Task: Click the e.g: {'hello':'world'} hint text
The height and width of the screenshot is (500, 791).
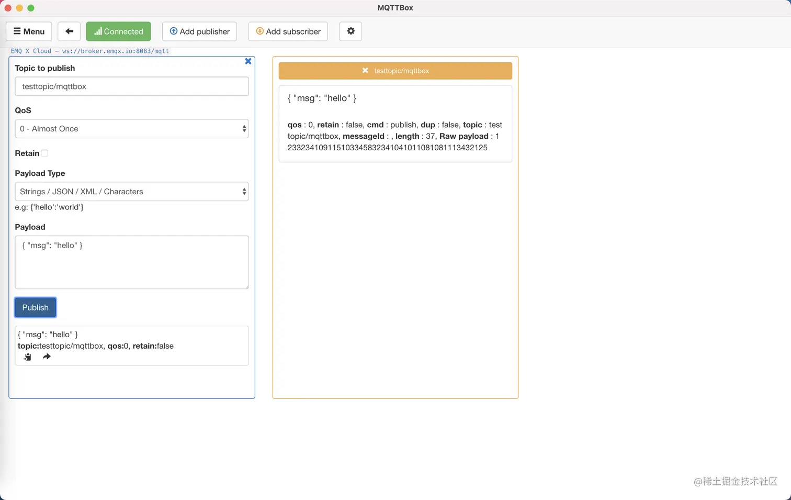Action: [49, 207]
